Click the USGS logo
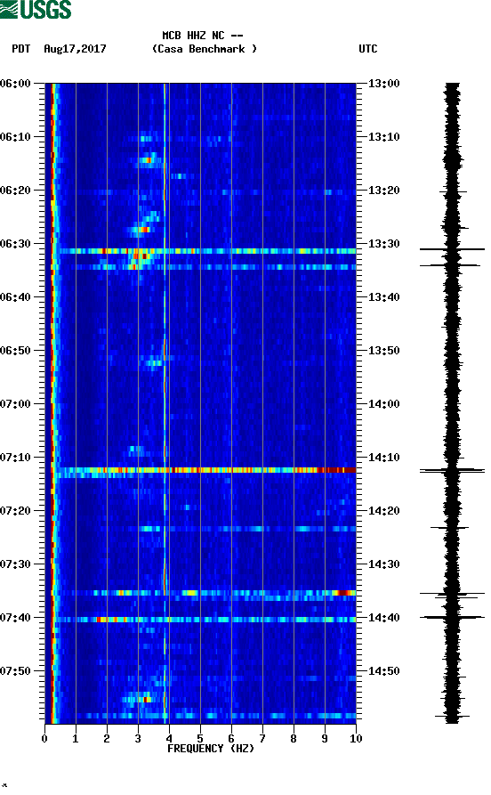491x795 pixels. [36, 9]
